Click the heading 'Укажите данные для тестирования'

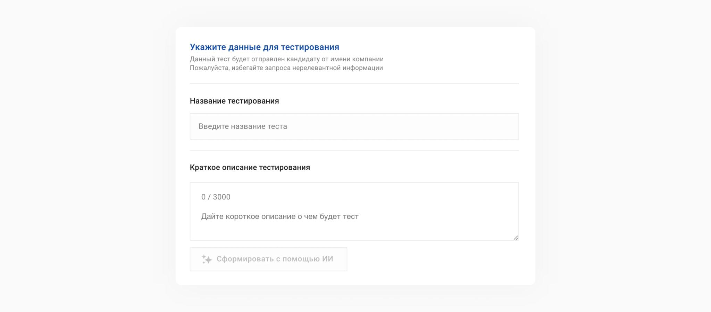(x=264, y=47)
